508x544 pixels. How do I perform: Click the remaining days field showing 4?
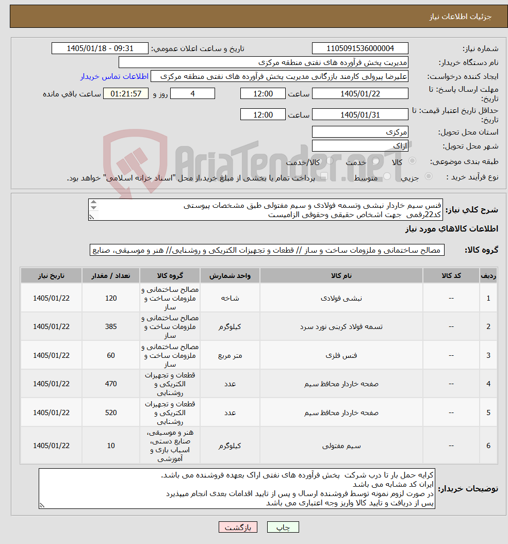[x=192, y=94]
